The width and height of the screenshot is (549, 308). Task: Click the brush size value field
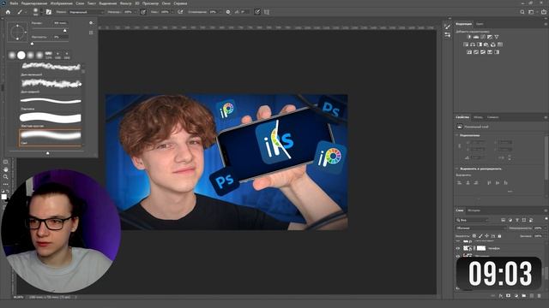coord(61,23)
